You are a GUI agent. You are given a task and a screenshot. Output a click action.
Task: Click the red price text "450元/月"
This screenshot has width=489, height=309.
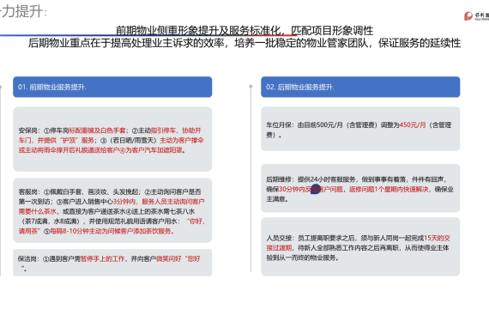[x=413, y=125]
